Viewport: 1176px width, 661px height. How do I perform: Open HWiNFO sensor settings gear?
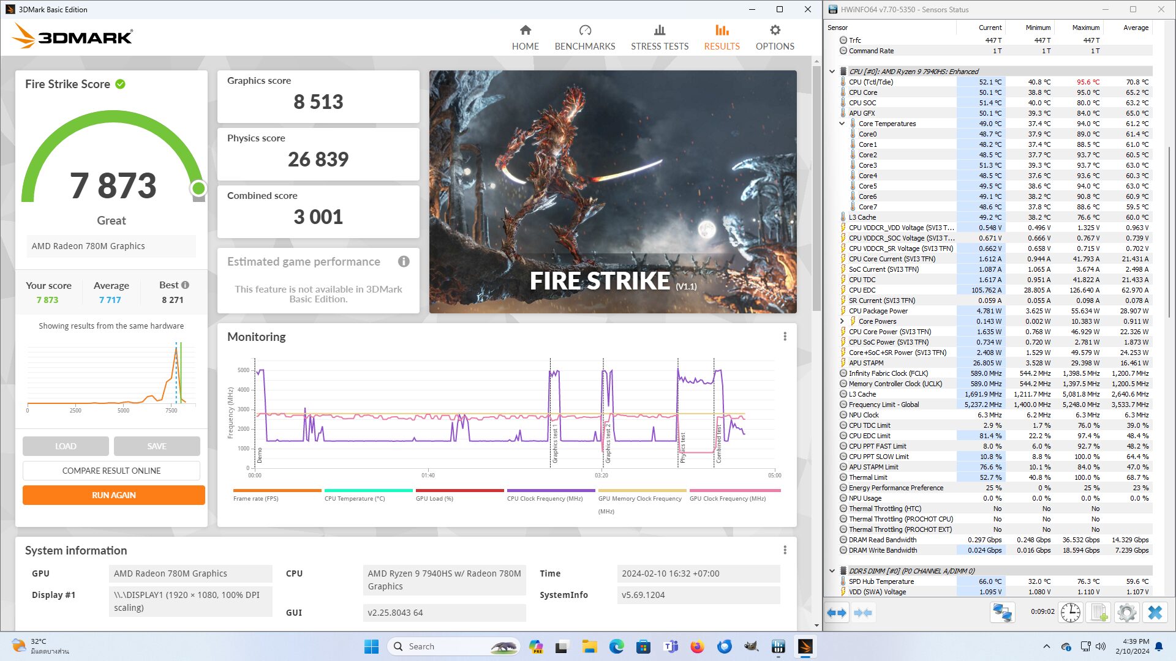tap(1126, 613)
